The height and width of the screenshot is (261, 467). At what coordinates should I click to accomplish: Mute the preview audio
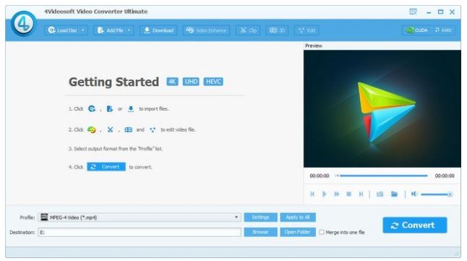pyautogui.click(x=414, y=194)
